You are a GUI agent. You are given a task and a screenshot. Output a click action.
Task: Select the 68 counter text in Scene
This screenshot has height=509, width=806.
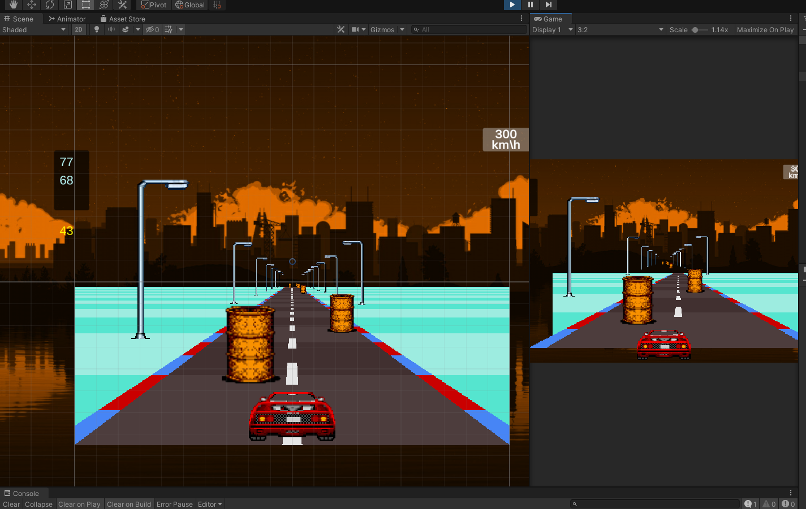(66, 180)
